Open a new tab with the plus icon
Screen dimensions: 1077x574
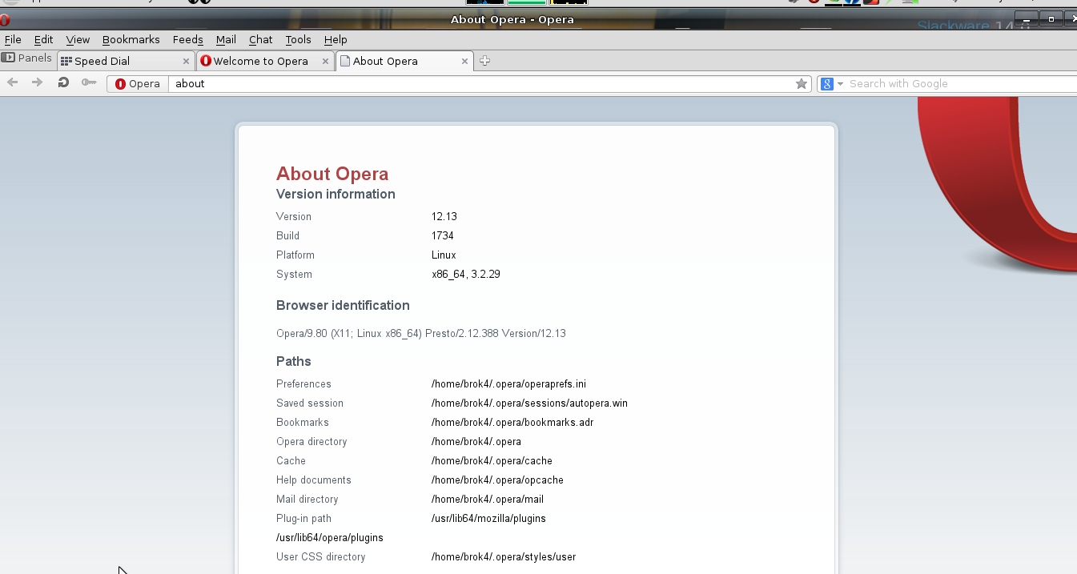[484, 61]
